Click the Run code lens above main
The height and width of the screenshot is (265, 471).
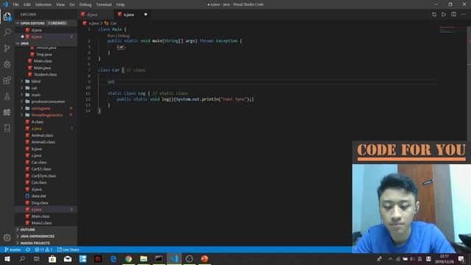(111, 35)
